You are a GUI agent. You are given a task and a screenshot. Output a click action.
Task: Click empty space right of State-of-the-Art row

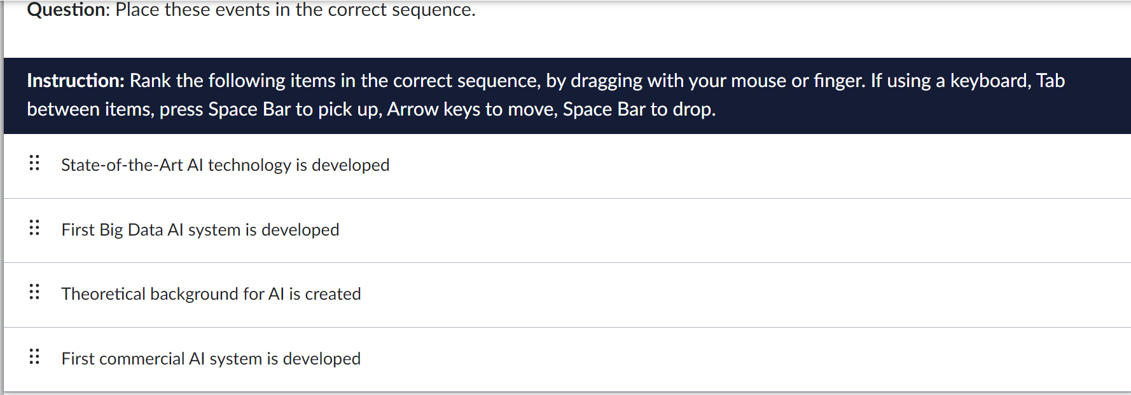click(763, 165)
